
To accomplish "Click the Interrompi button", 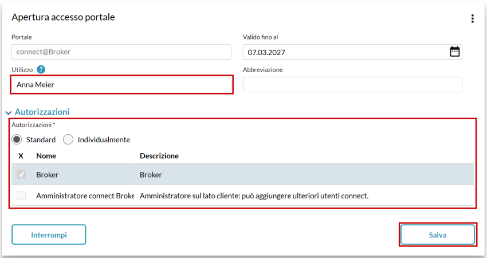I will pyautogui.click(x=49, y=234).
